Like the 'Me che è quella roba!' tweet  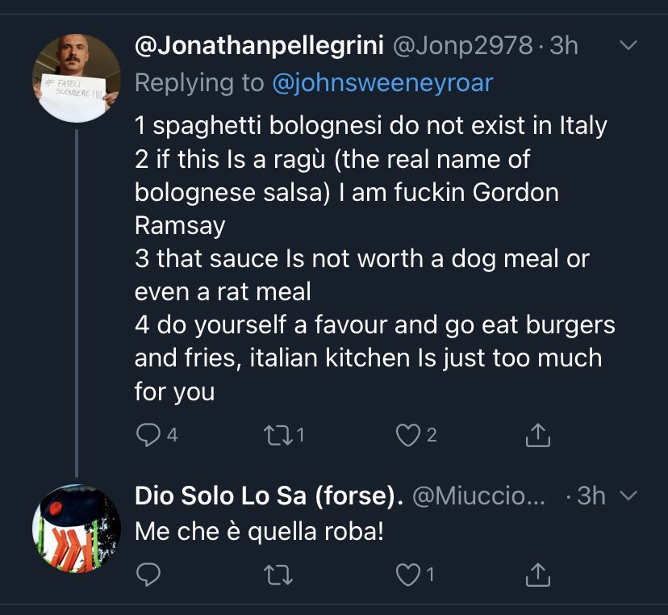coord(407,575)
